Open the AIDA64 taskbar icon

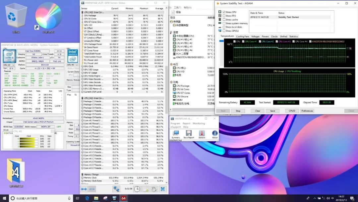click(123, 198)
